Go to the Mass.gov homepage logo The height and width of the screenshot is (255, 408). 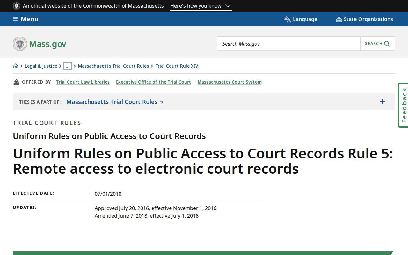pyautogui.click(x=40, y=44)
